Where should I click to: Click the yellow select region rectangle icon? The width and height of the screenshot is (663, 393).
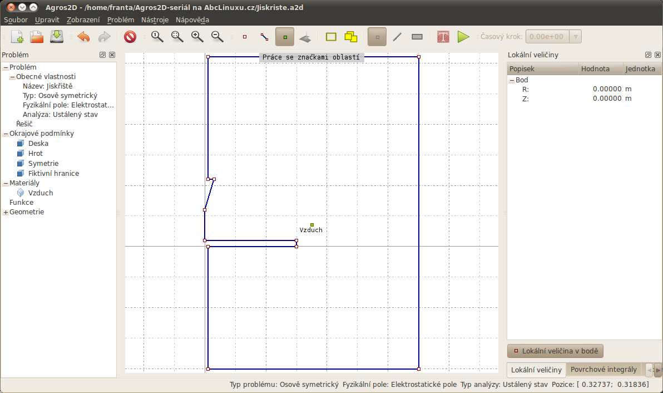(x=331, y=37)
